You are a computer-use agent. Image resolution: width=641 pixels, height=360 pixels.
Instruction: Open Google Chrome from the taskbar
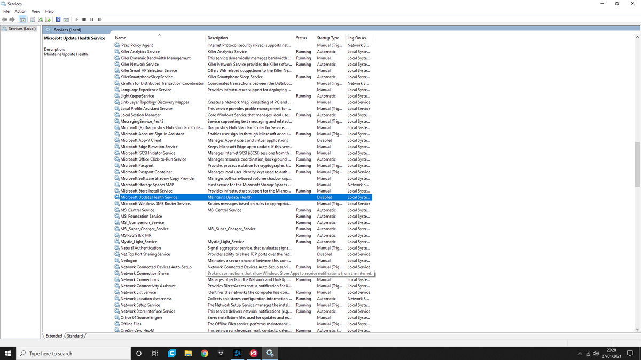[205, 353]
